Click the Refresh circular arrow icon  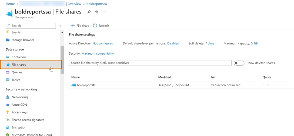[95, 26]
